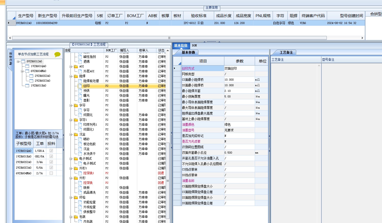382x223 pixels.
Task: Click the 双面开窗最小孔径 value 0.500
Action: click(239, 153)
